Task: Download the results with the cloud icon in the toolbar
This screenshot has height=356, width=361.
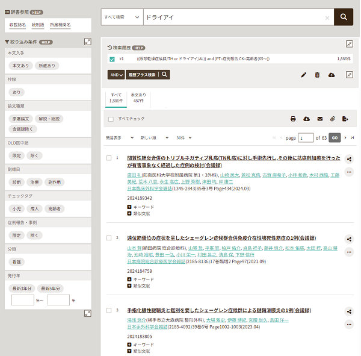Action: [x=306, y=119]
